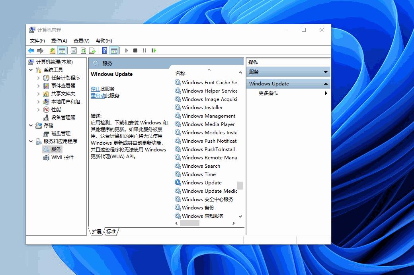Screen dimensions: 414x275
Task: Open the 更多操作 submenu arrow
Action: [326, 93]
